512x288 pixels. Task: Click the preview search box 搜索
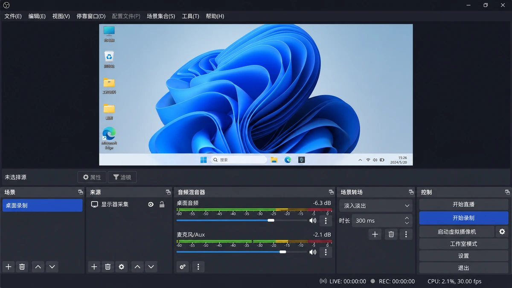[239, 160]
